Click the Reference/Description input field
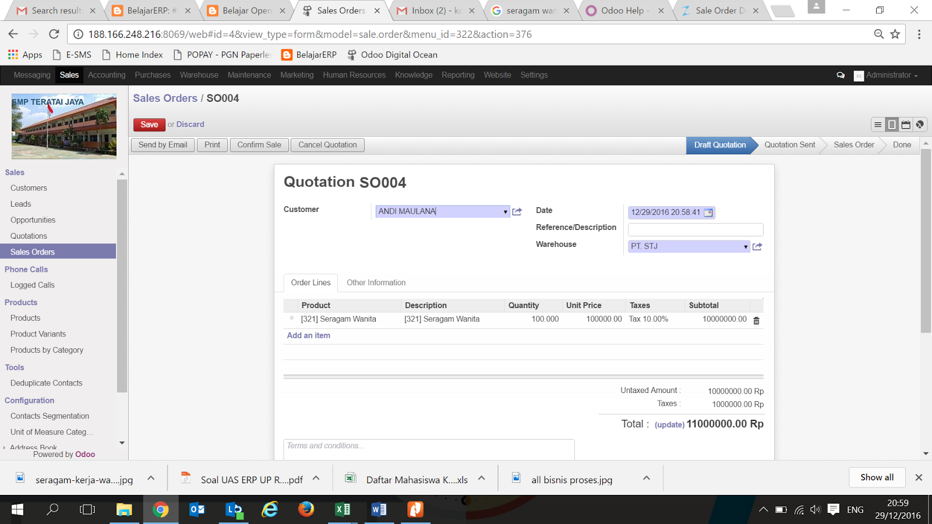This screenshot has width=932, height=524. [x=696, y=229]
